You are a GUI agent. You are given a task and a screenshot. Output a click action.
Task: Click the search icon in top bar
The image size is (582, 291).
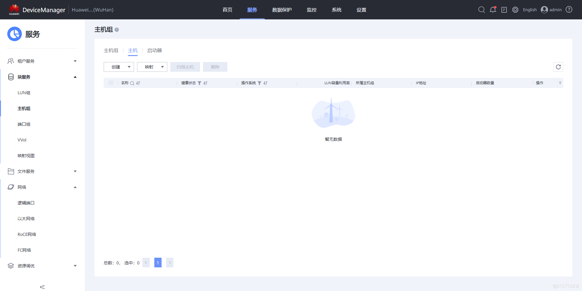coord(481,10)
